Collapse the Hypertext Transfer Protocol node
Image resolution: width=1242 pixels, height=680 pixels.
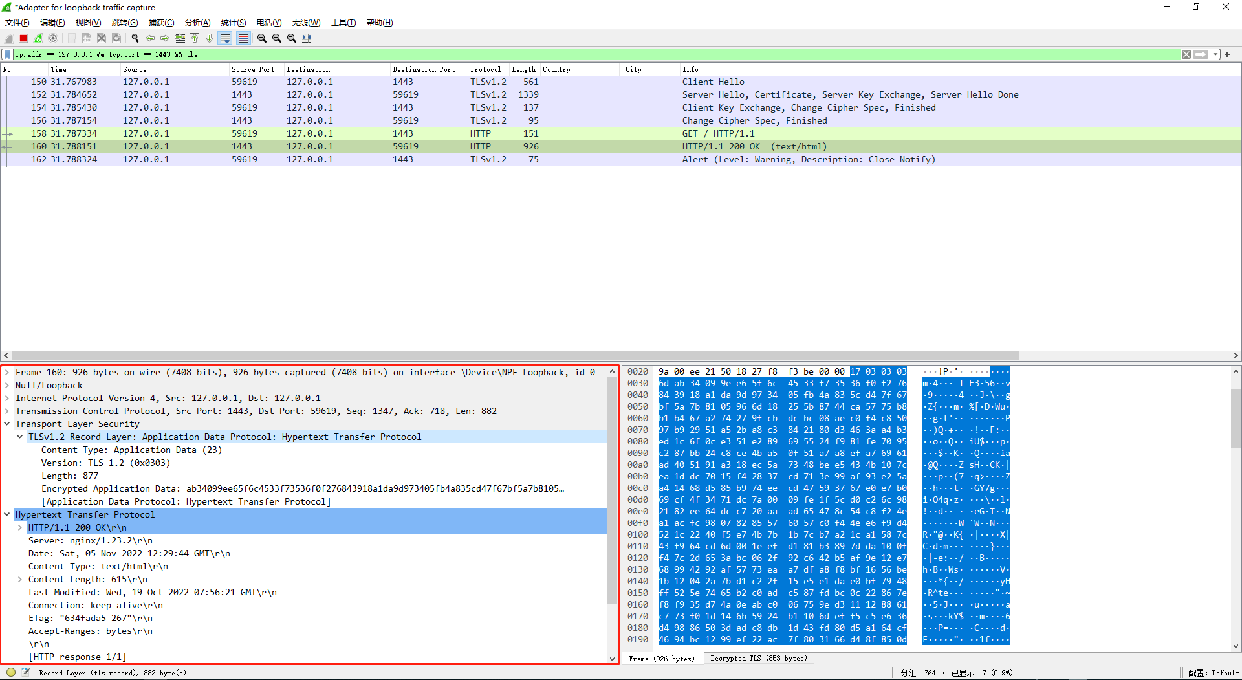click(x=7, y=514)
